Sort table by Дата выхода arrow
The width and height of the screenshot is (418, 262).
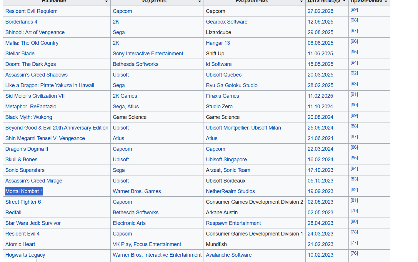click(344, 1)
